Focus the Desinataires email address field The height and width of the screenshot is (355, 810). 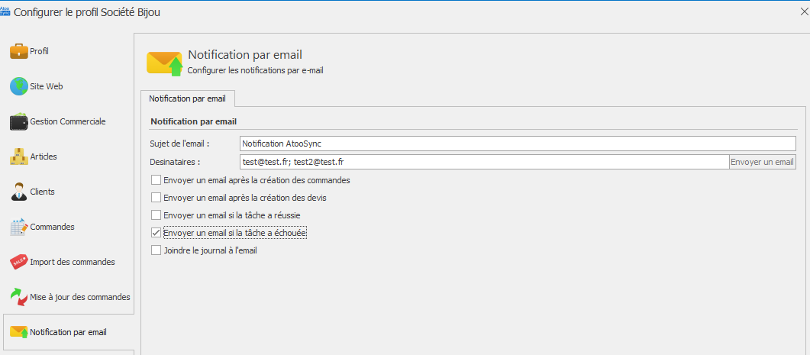[x=484, y=162]
